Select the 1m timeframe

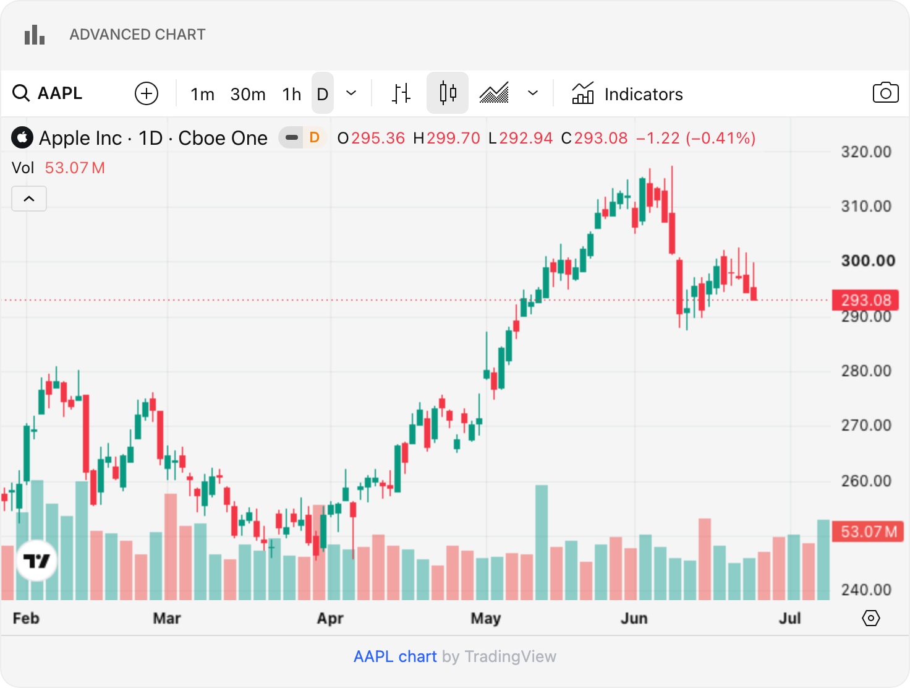tap(202, 94)
